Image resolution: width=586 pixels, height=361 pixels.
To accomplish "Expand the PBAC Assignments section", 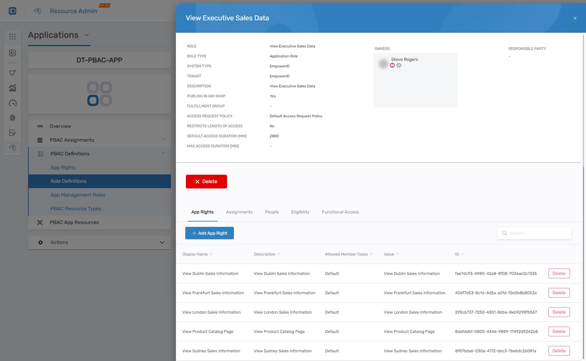I will point(163,139).
